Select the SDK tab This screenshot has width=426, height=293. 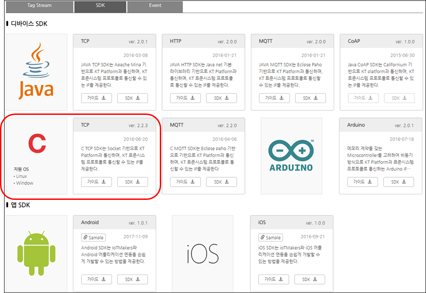click(100, 6)
